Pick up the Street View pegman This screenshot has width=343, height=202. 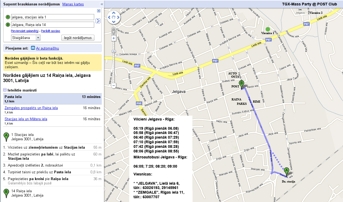click(x=114, y=31)
